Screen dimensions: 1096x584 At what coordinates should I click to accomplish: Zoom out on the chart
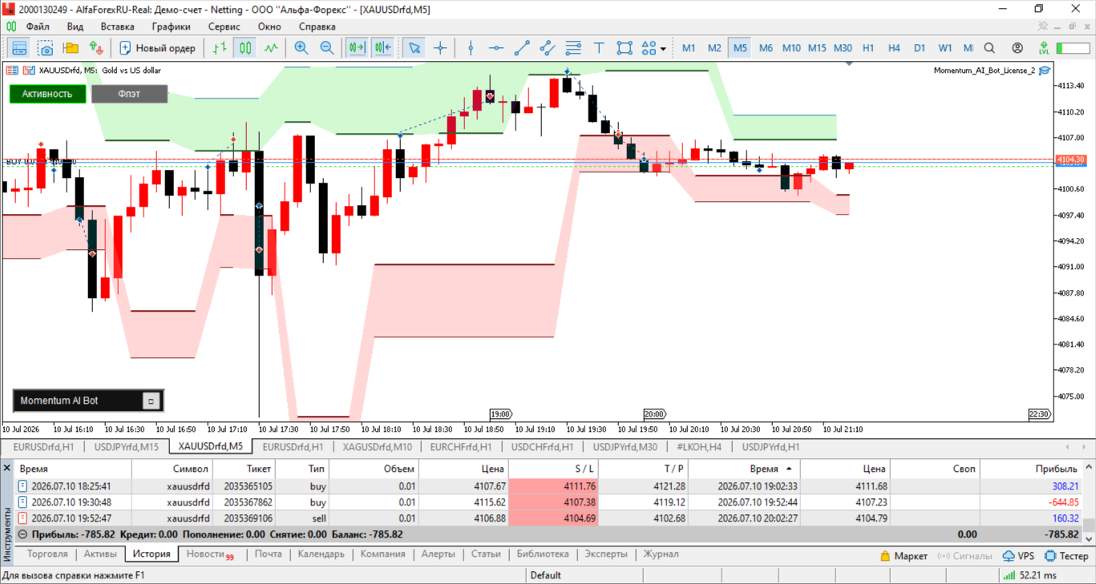pos(327,48)
